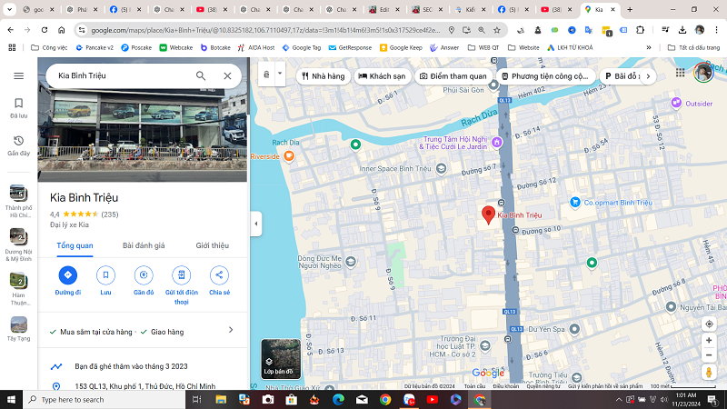Open the Google apps grid
This screenshot has height=409, width=727.
[680, 73]
